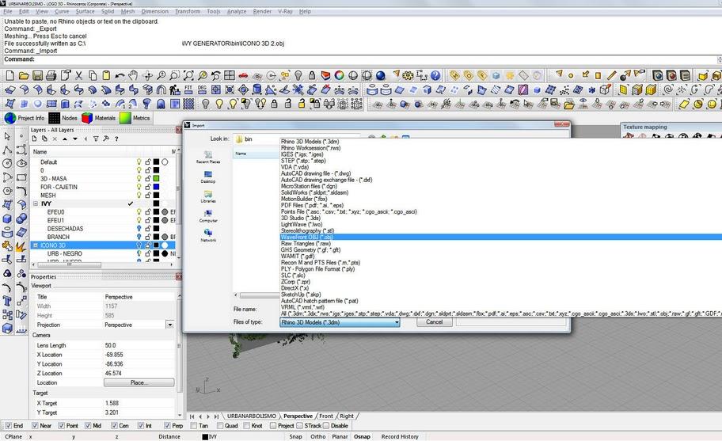The height and width of the screenshot is (441, 722).
Task: Enable the Quad osnap checkbox
Action: pos(220,426)
